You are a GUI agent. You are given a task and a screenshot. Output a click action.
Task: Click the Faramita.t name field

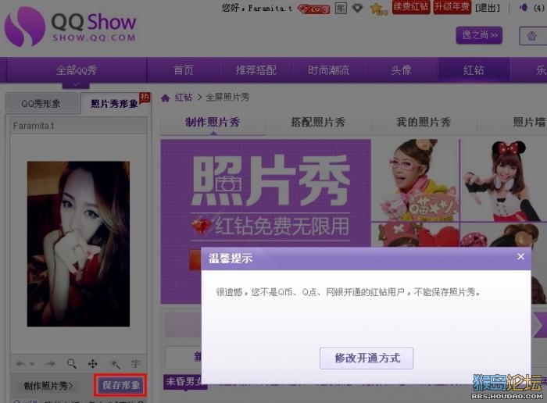(78, 126)
